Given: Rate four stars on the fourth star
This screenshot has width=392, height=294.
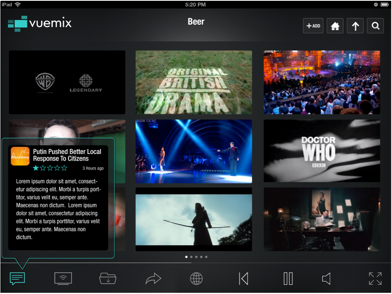Looking at the screenshot, I should tap(57, 168).
